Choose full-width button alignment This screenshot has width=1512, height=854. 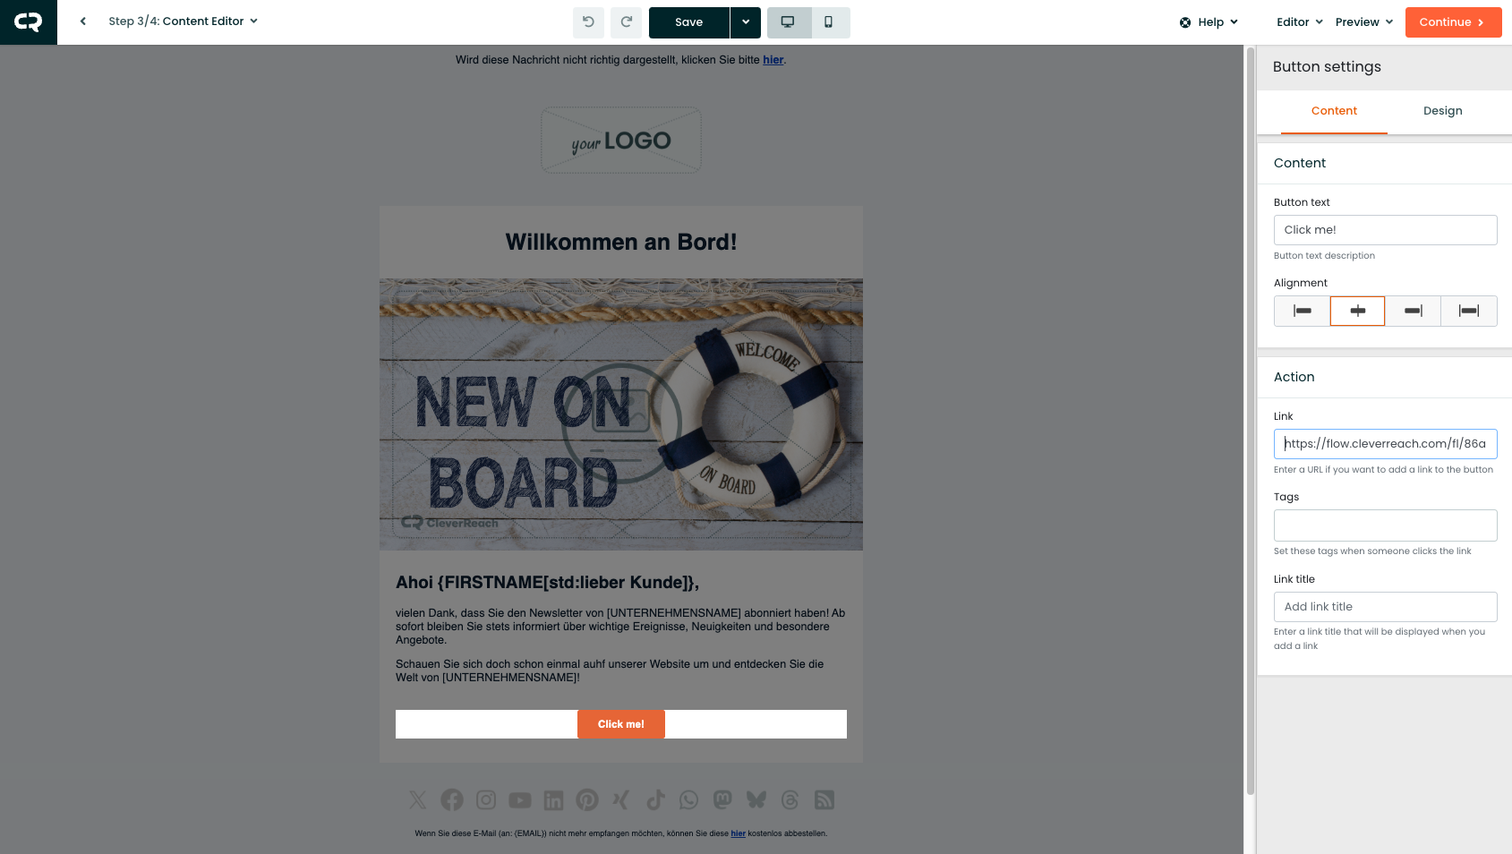(x=1469, y=311)
